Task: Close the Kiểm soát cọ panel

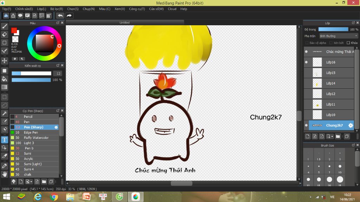Action: click(x=62, y=66)
